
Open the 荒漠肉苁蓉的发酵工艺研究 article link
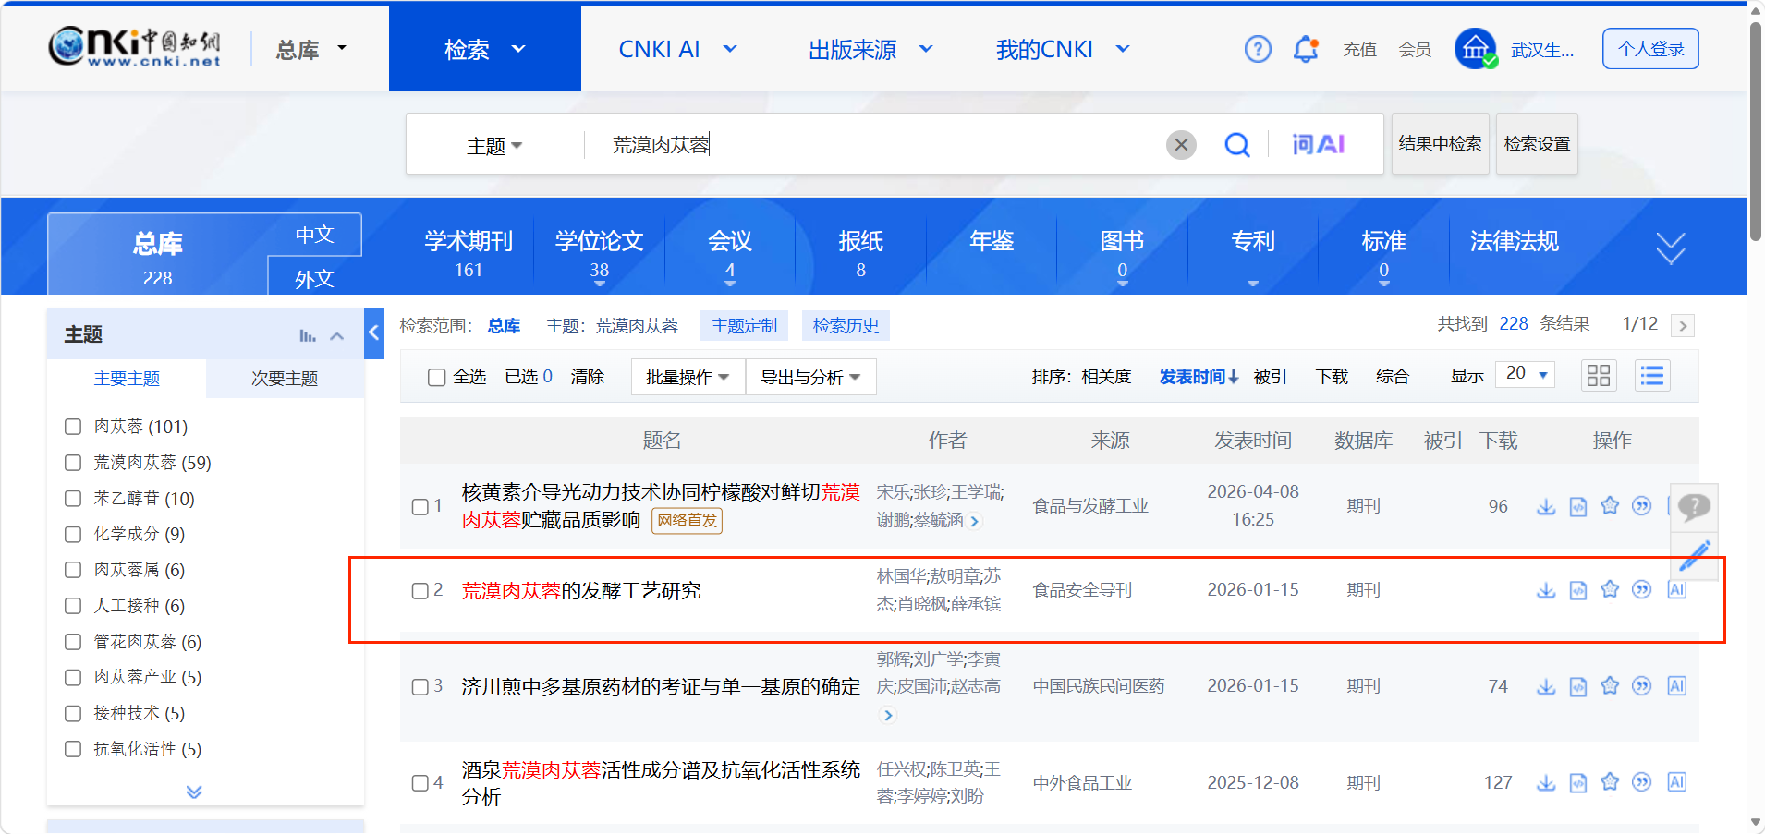pos(581,591)
